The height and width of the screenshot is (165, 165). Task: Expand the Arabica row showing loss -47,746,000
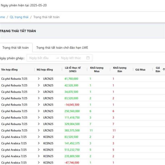tap(39, 163)
